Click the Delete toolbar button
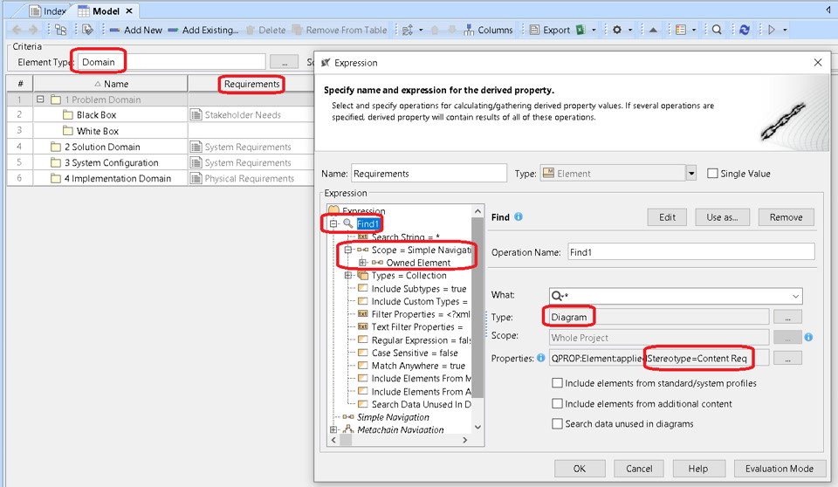 point(265,30)
